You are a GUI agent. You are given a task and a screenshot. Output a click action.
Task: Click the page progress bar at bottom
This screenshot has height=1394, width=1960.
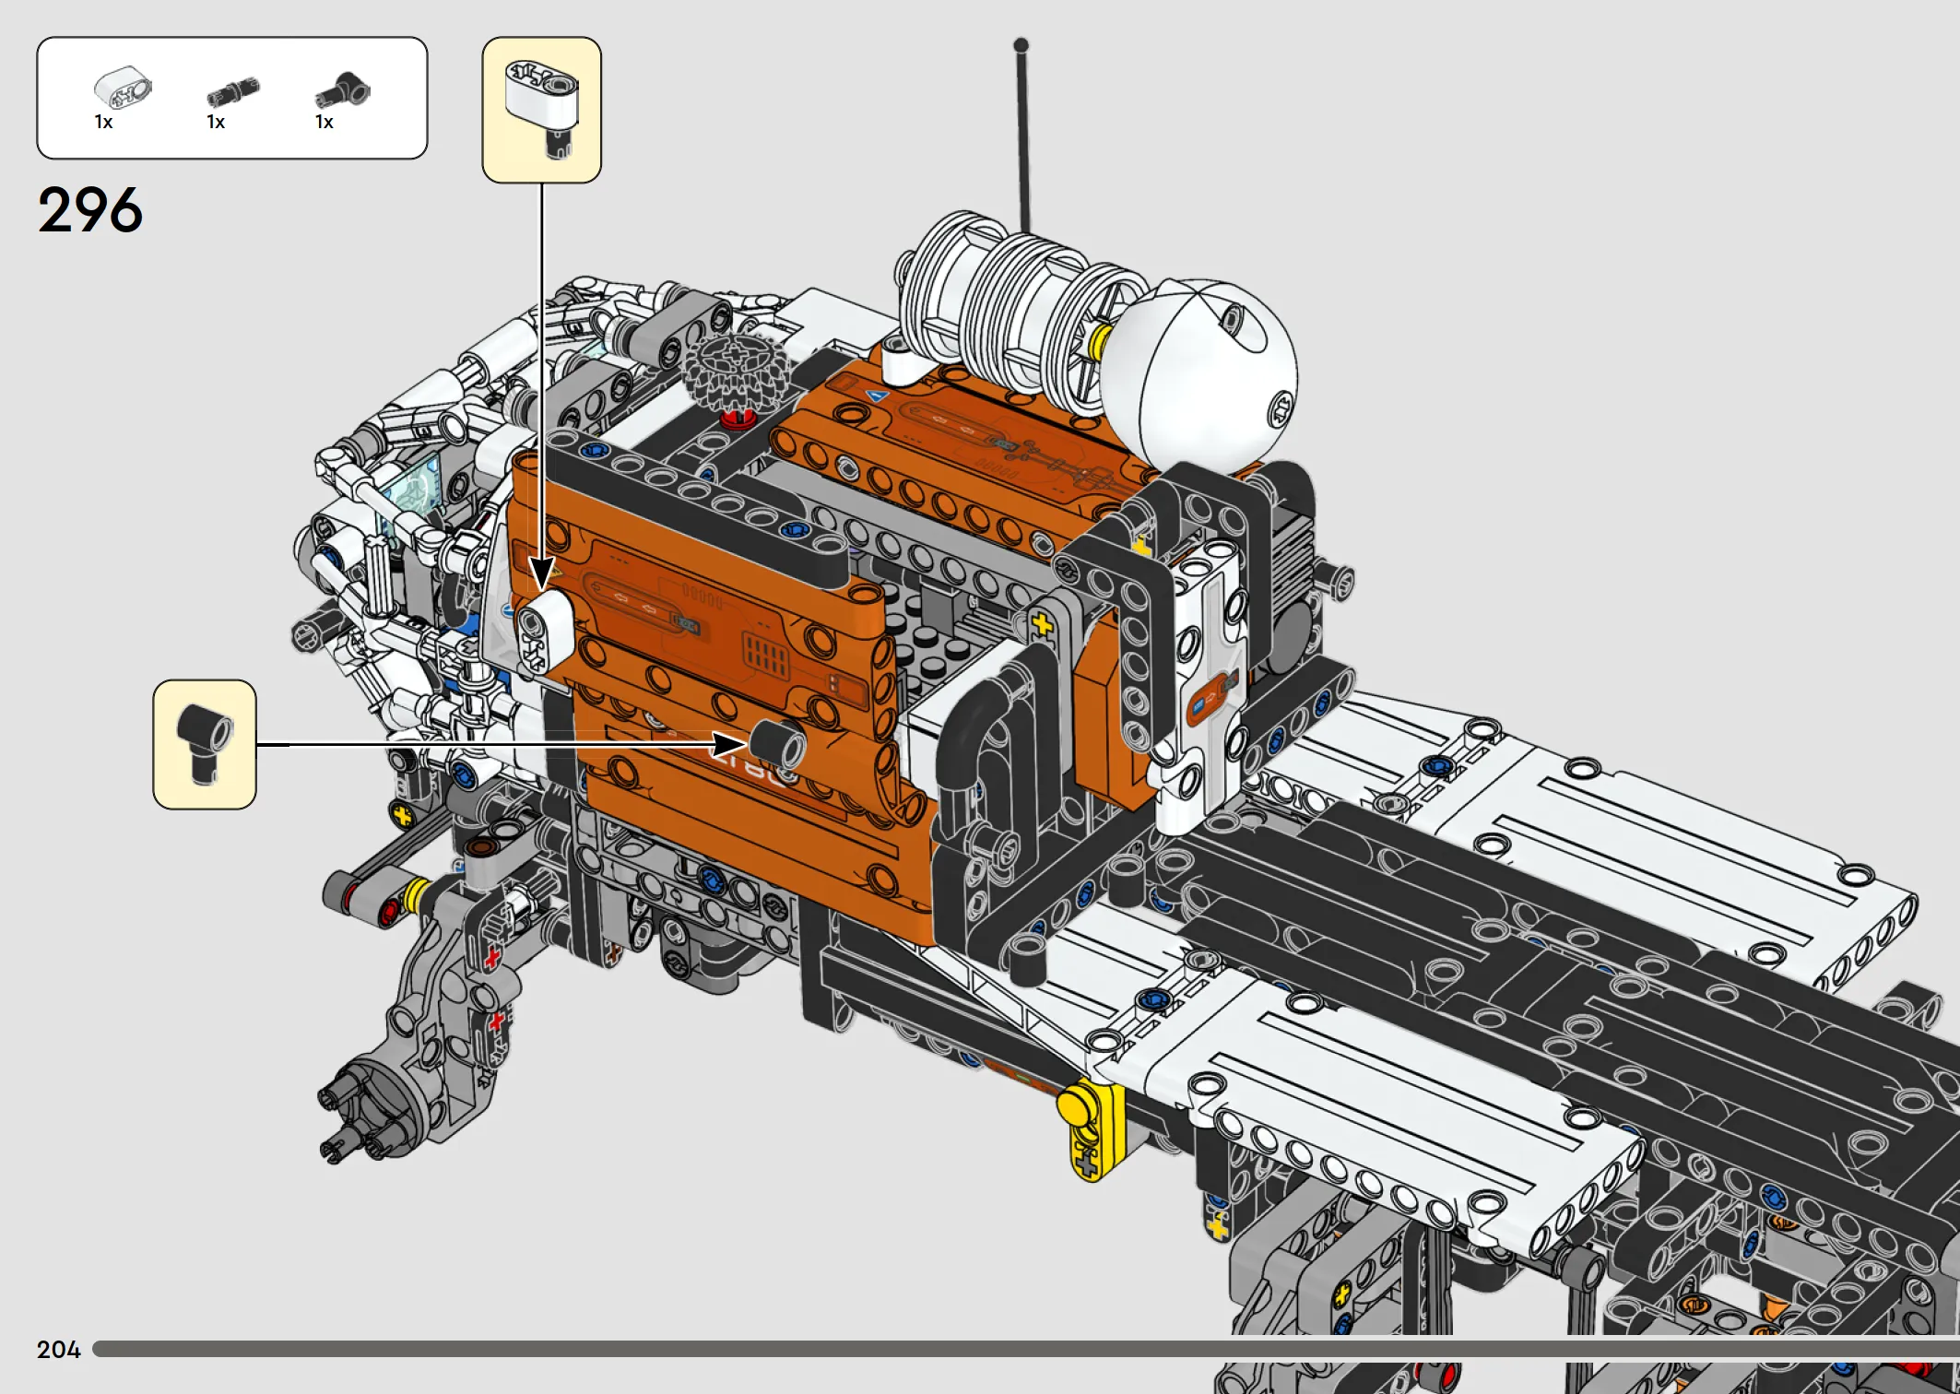tap(1026, 1349)
